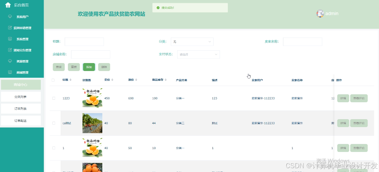Click the 产品分类 column header
Image resolution: width=379 pixels, height=172 pixels.
coord(181,80)
